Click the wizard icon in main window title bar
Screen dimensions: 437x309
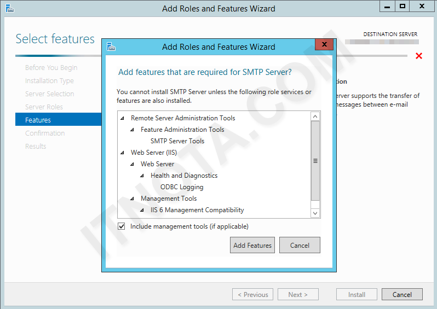point(9,9)
